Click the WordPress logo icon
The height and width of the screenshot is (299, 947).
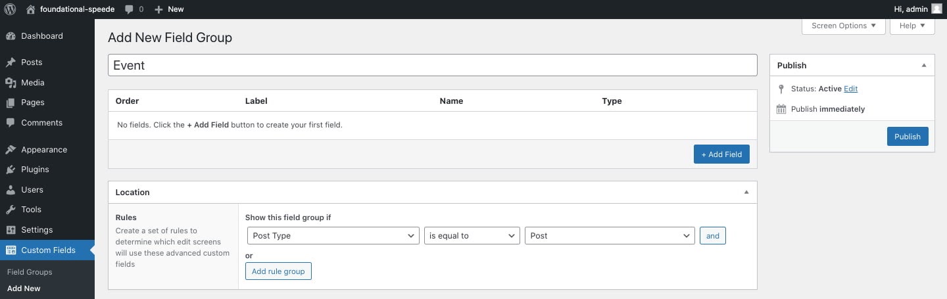click(x=10, y=9)
